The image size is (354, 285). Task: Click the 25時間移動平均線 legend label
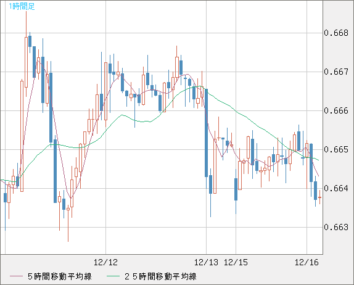[x=160, y=276]
